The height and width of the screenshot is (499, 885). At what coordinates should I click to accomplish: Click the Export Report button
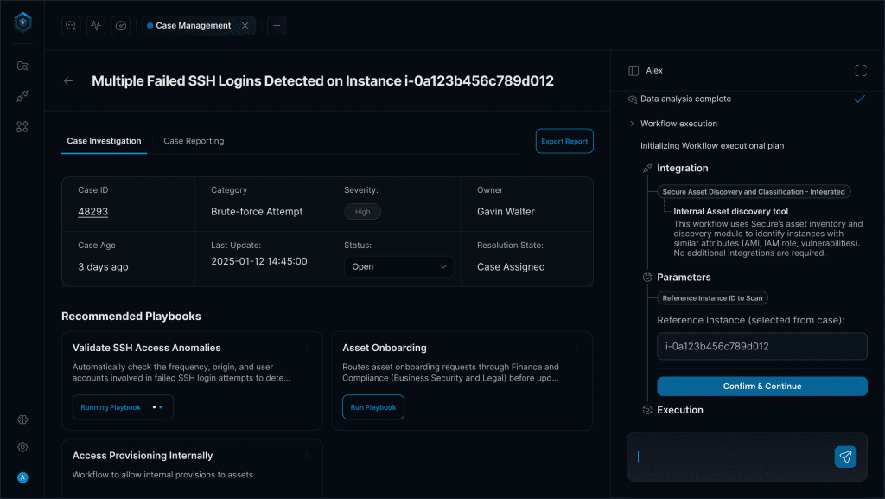(564, 141)
